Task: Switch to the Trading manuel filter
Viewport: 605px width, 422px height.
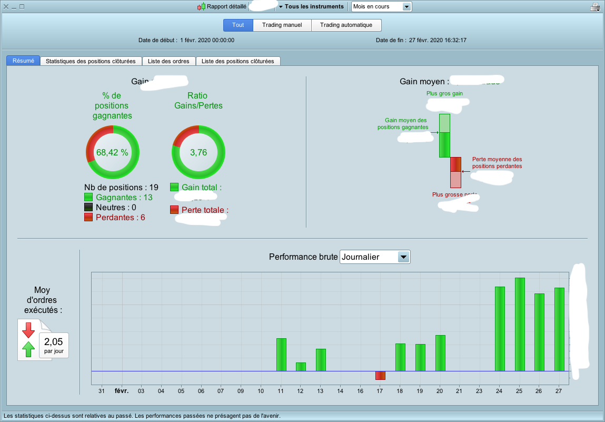Action: coord(282,25)
